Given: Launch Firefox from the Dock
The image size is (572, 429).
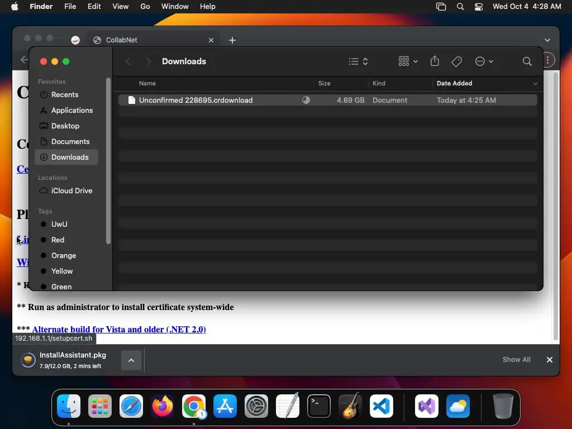Looking at the screenshot, I should 163,406.
